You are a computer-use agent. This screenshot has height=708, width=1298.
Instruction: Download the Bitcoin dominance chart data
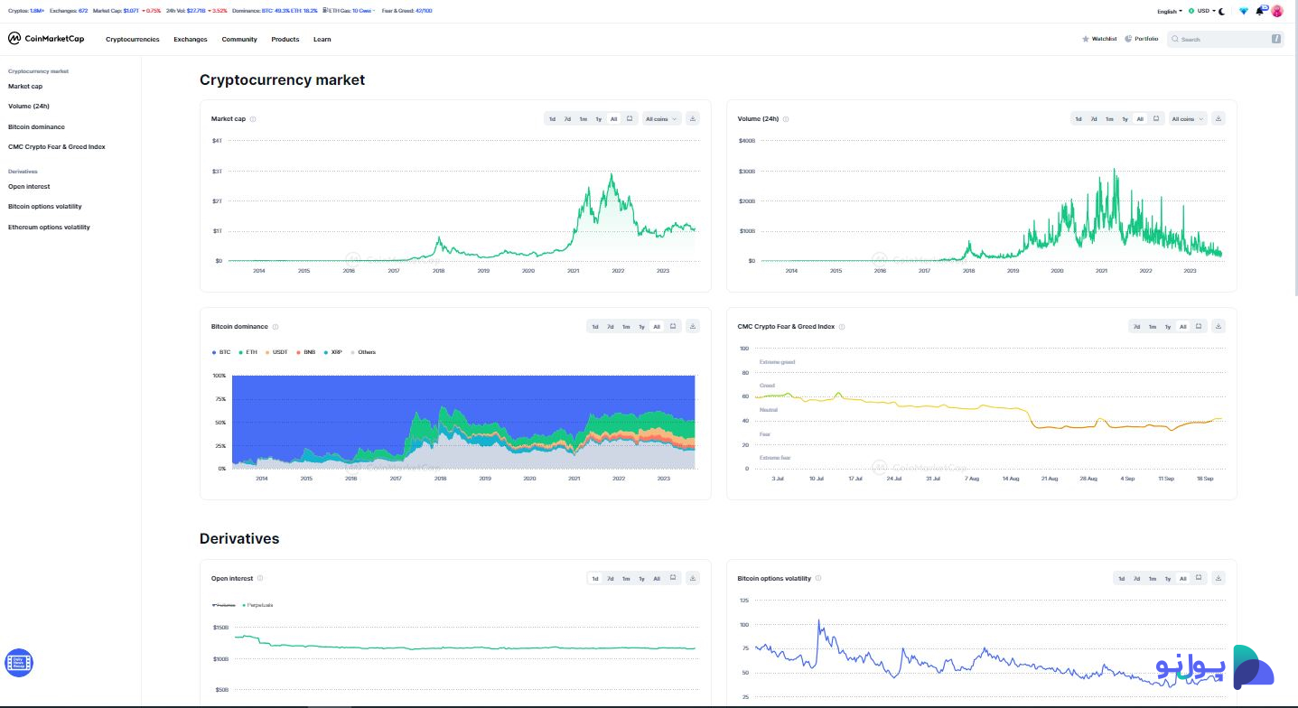(693, 326)
